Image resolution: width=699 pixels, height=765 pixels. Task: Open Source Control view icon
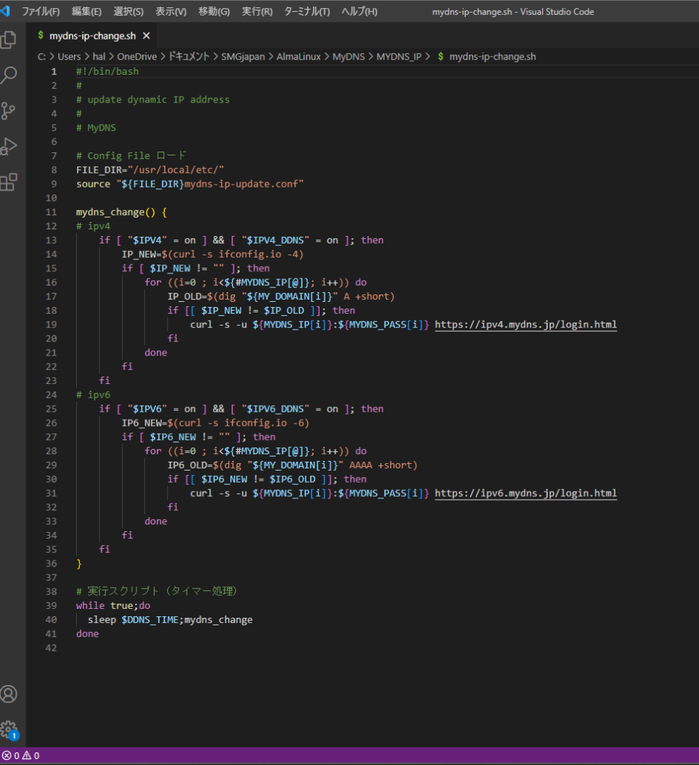[x=9, y=111]
